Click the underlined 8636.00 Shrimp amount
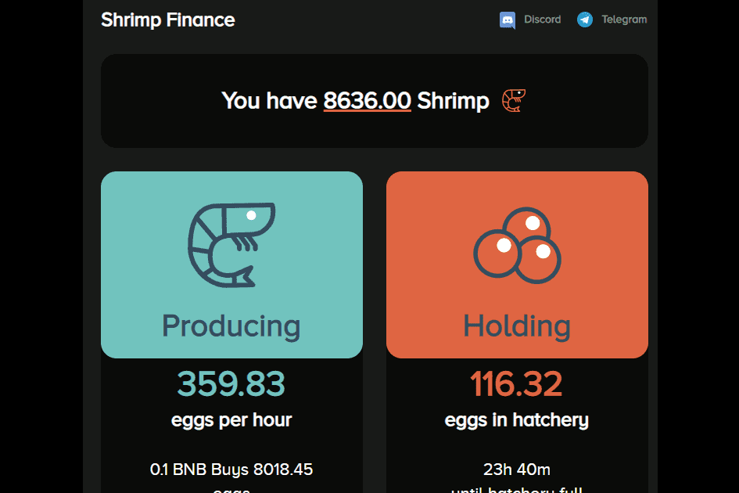The width and height of the screenshot is (739, 493). 367,101
